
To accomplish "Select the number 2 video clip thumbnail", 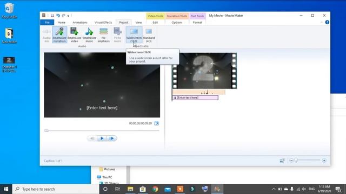I will [x=204, y=71].
